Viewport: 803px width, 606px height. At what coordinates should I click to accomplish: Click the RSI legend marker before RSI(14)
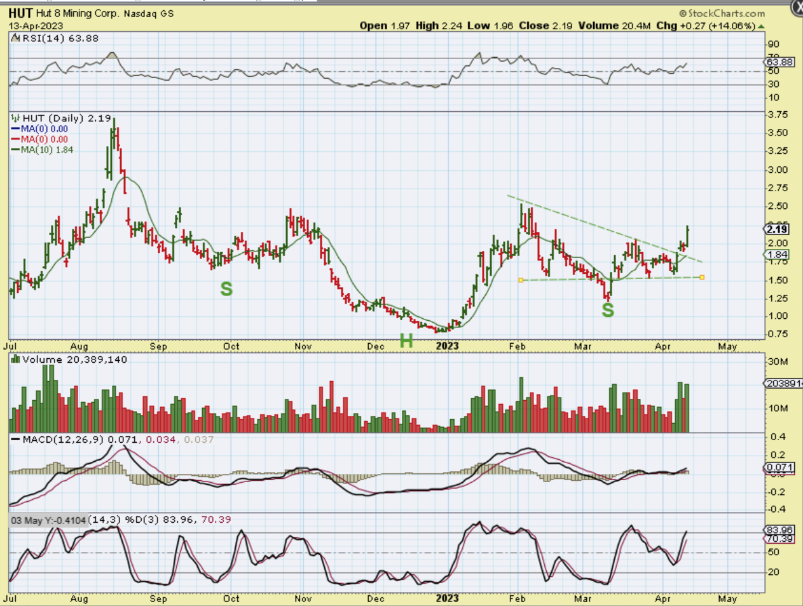click(16, 38)
